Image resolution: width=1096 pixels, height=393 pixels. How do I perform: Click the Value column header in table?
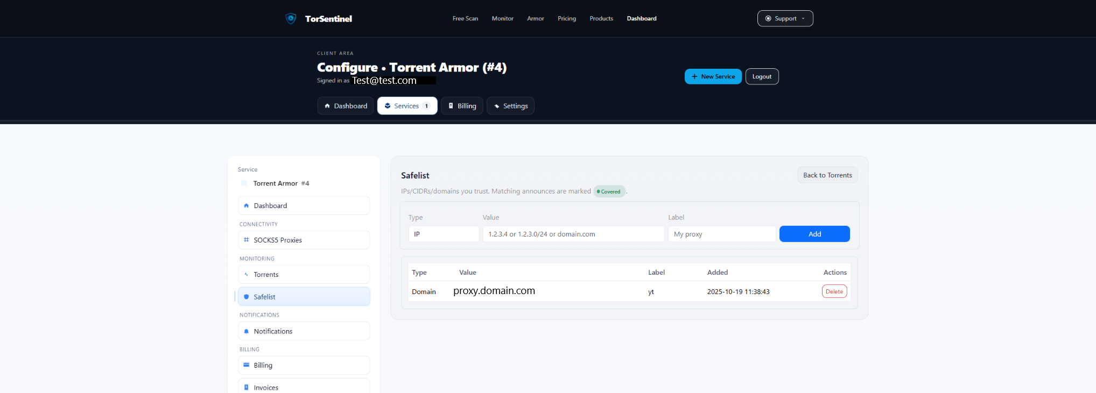pos(467,272)
